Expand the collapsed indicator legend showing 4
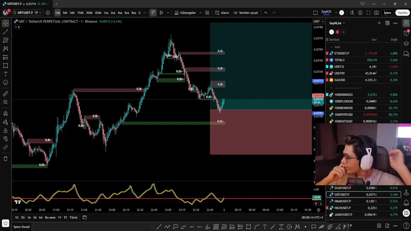This screenshot has height=231, width=411. (17, 27)
